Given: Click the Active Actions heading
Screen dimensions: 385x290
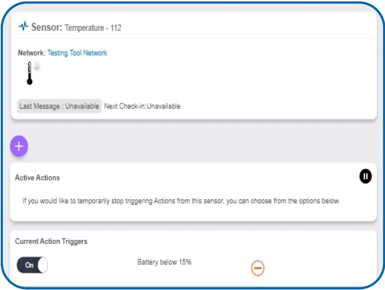Looking at the screenshot, I should [x=37, y=178].
